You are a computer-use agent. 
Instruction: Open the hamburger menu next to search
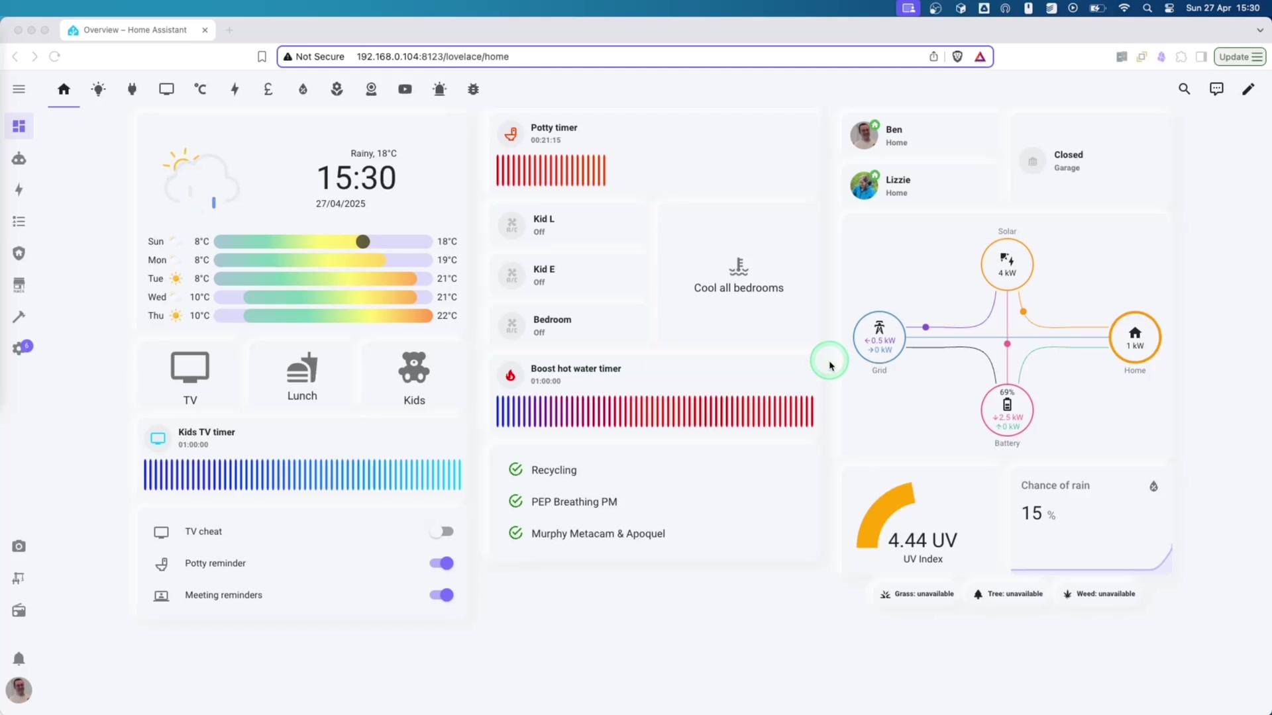(x=19, y=89)
